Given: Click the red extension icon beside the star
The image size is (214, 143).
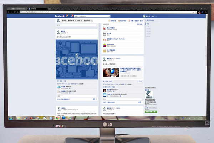Looking at the screenshot, I should [199, 12].
